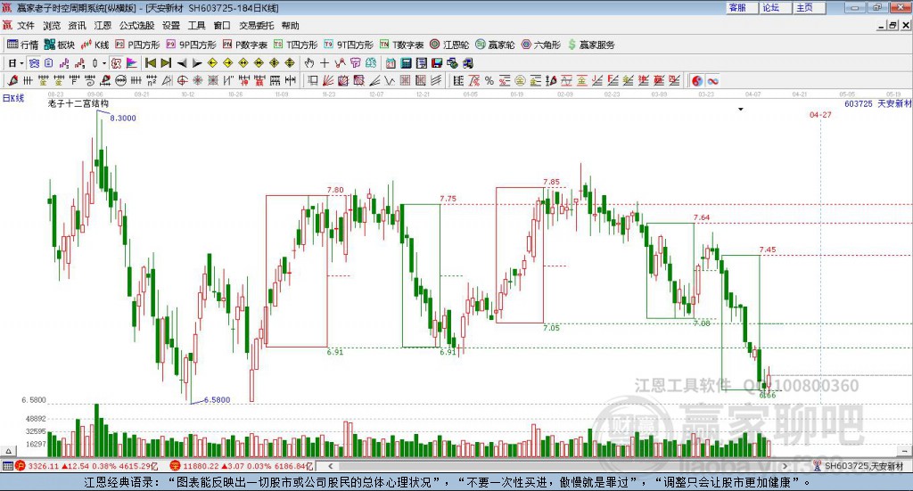Select the red pencil drawing tool
The image size is (913, 491).
[x=12, y=81]
